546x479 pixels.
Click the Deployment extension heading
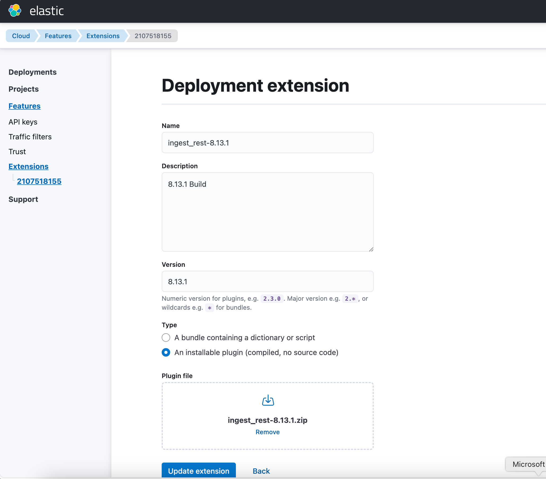coord(255,85)
